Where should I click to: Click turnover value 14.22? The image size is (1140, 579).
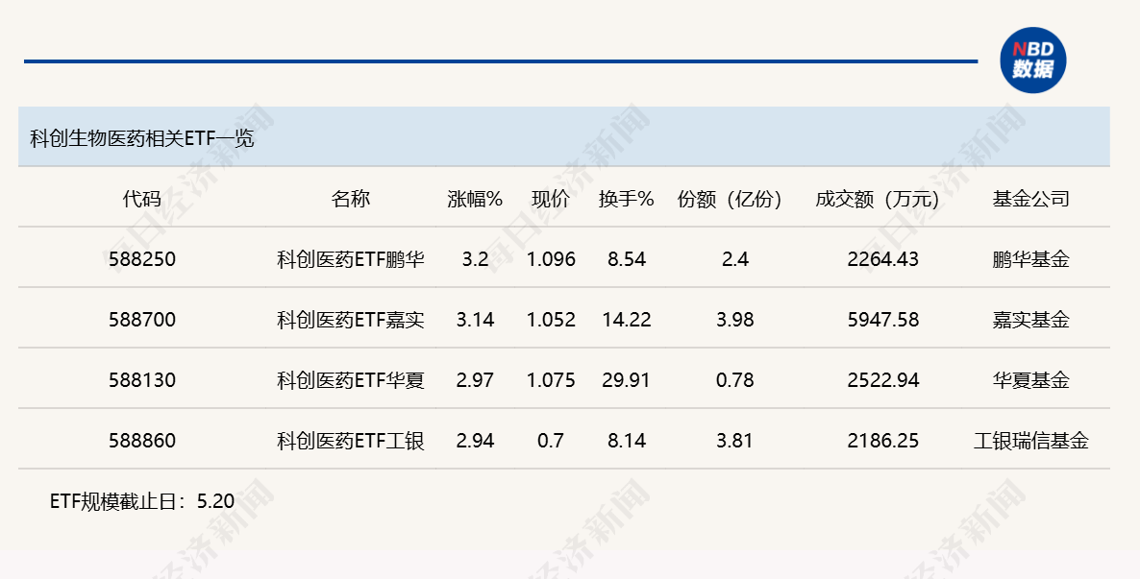[626, 320]
